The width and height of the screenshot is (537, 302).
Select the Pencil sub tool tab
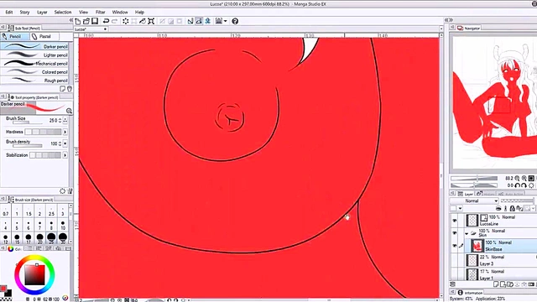(x=15, y=36)
